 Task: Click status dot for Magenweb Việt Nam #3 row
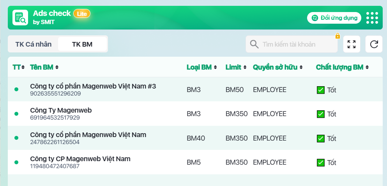[x=16, y=89]
